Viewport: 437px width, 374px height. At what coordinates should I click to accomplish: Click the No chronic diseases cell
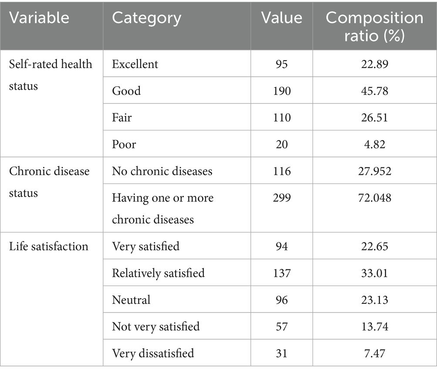tap(162, 171)
